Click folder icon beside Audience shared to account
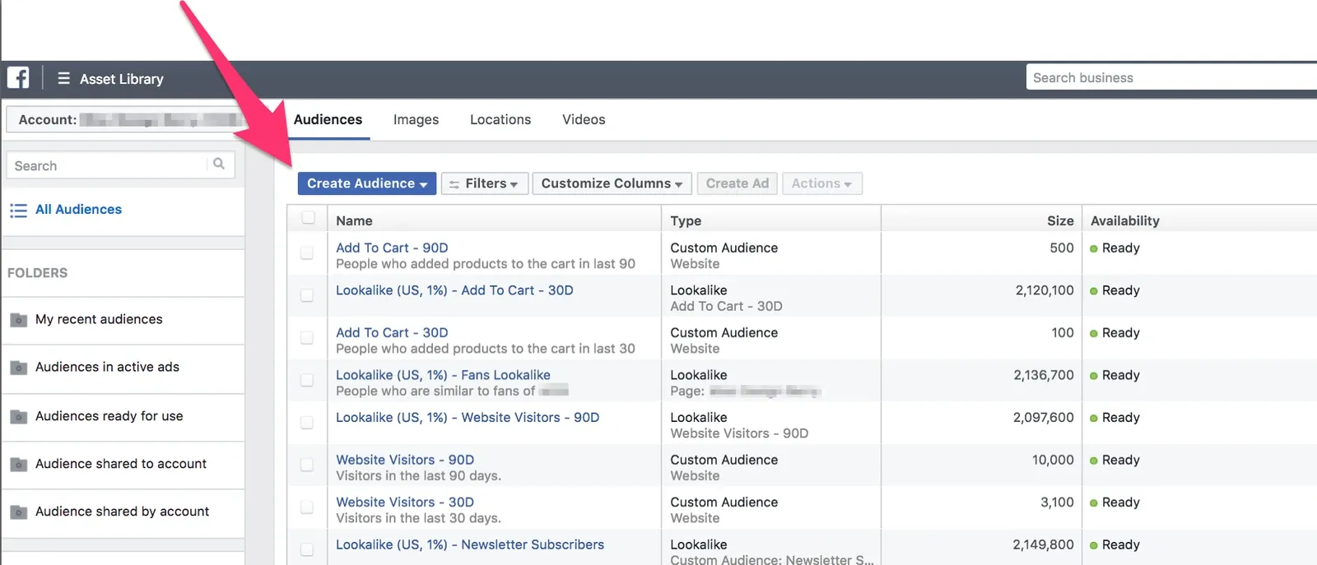 coord(18,465)
